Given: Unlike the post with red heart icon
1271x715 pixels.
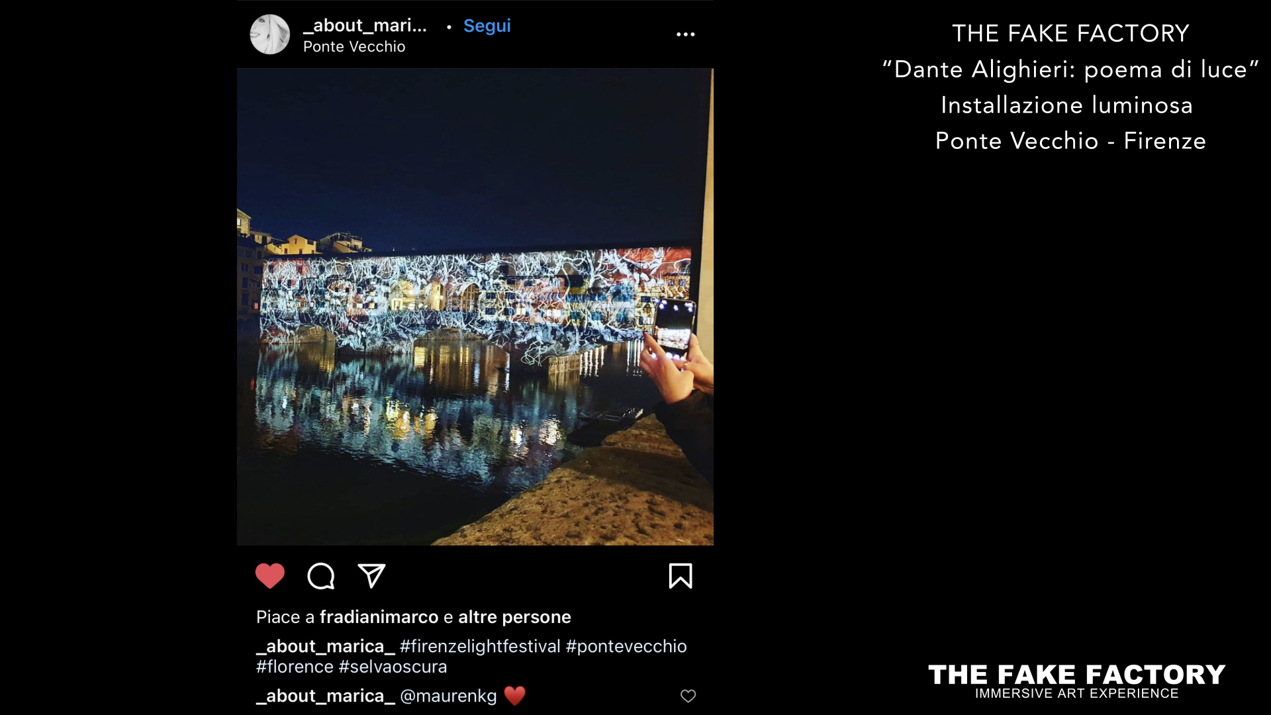Looking at the screenshot, I should tap(270, 576).
